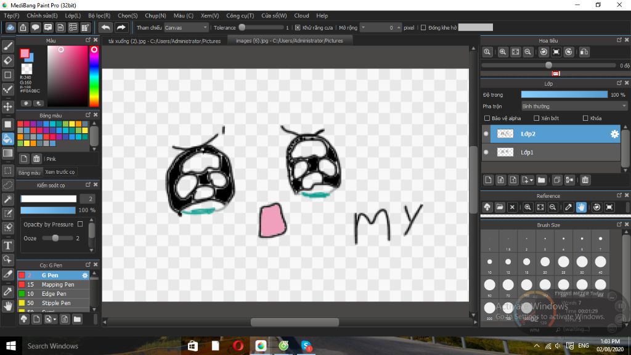Duplicate the current layer in the Lớp panel
The image size is (631, 355).
[x=557, y=180]
